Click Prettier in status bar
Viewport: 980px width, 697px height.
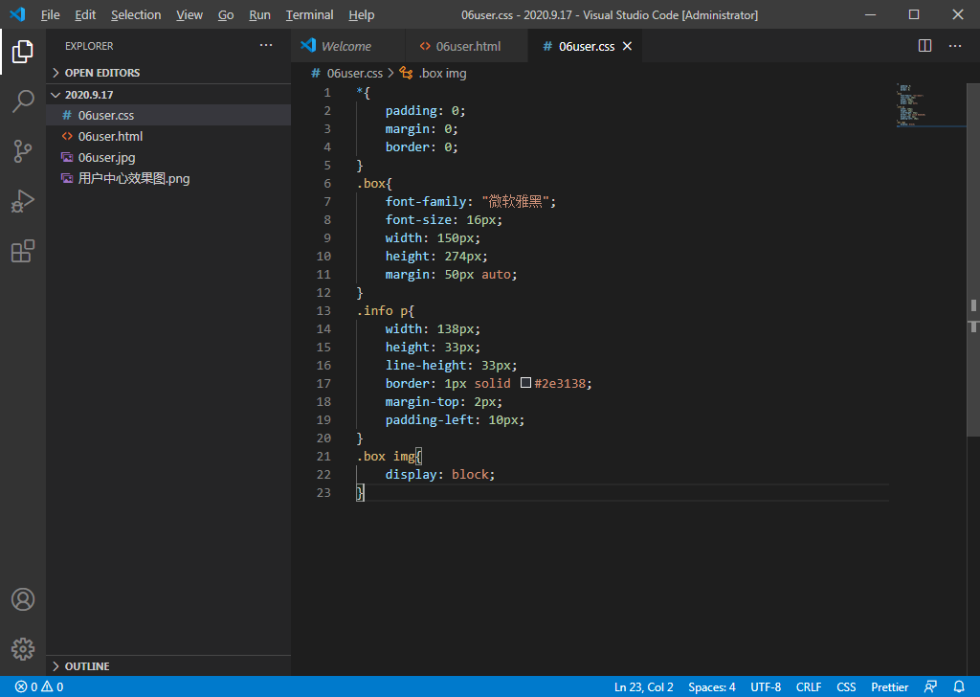pos(890,687)
